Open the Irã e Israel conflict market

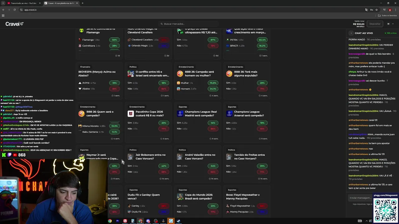pos(152,73)
